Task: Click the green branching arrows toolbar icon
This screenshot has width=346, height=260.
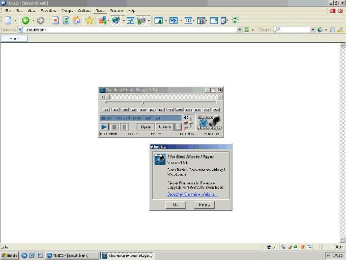Action: (x=235, y=20)
